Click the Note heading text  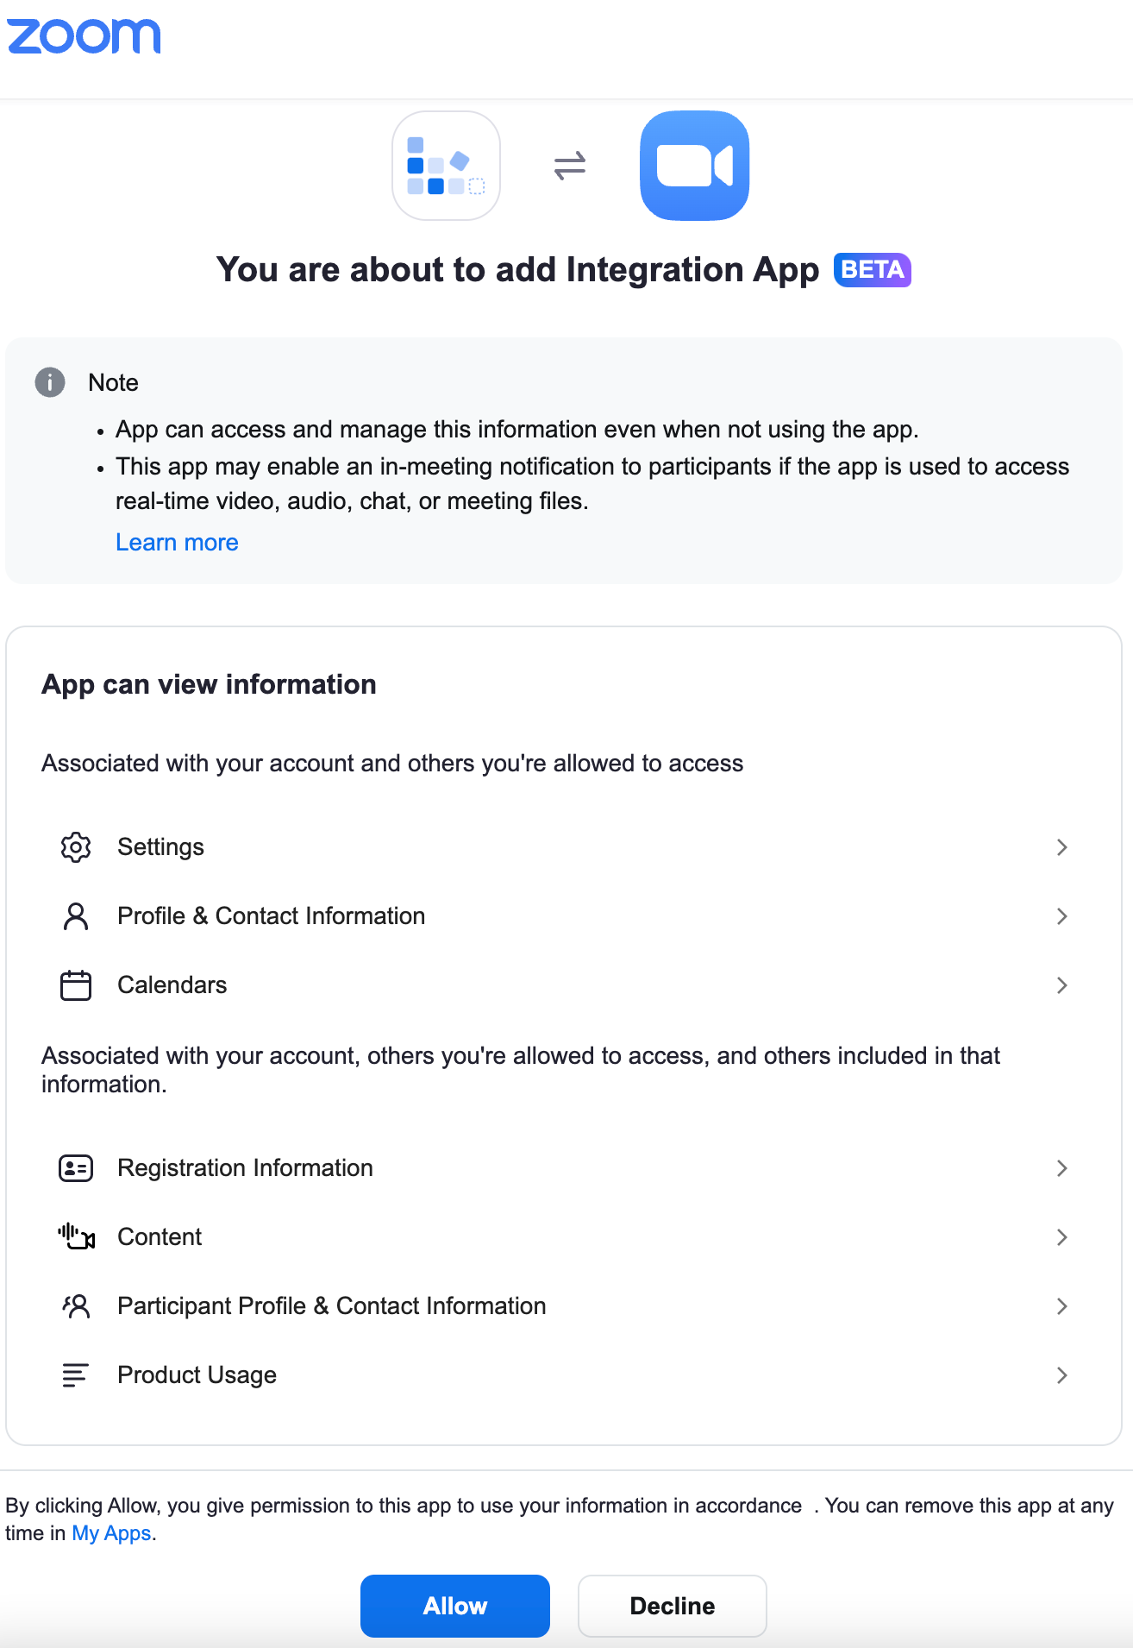tap(114, 382)
